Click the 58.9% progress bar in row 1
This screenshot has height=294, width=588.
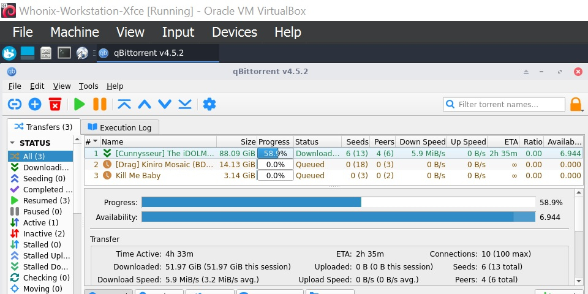click(x=275, y=153)
